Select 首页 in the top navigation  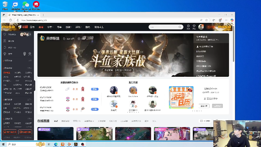coord(32,27)
